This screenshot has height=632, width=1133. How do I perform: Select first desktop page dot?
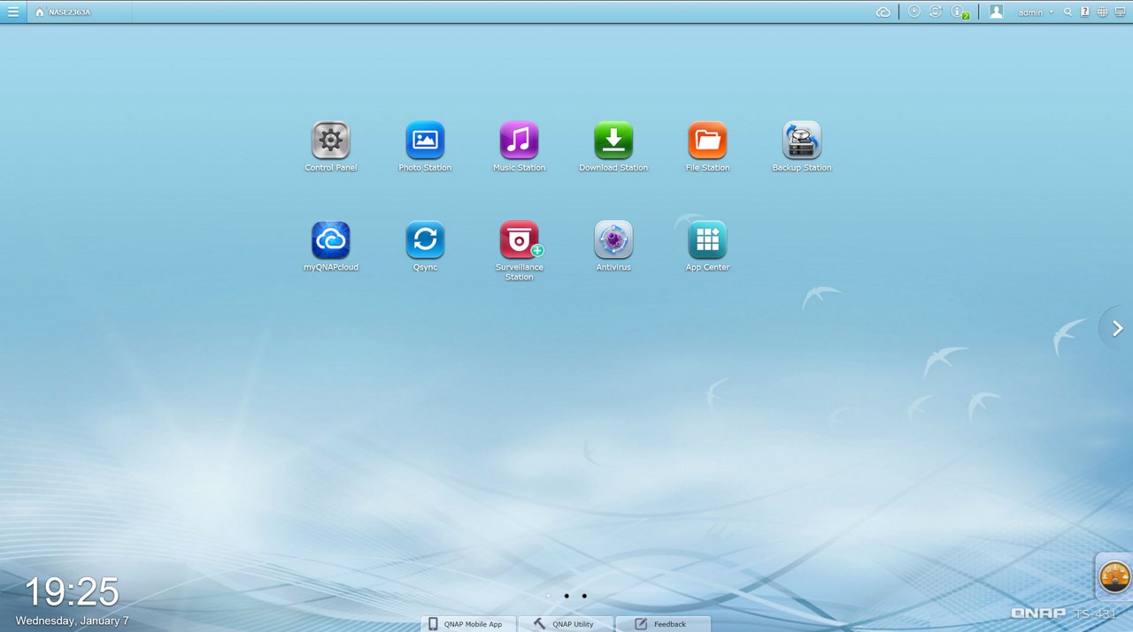click(549, 596)
